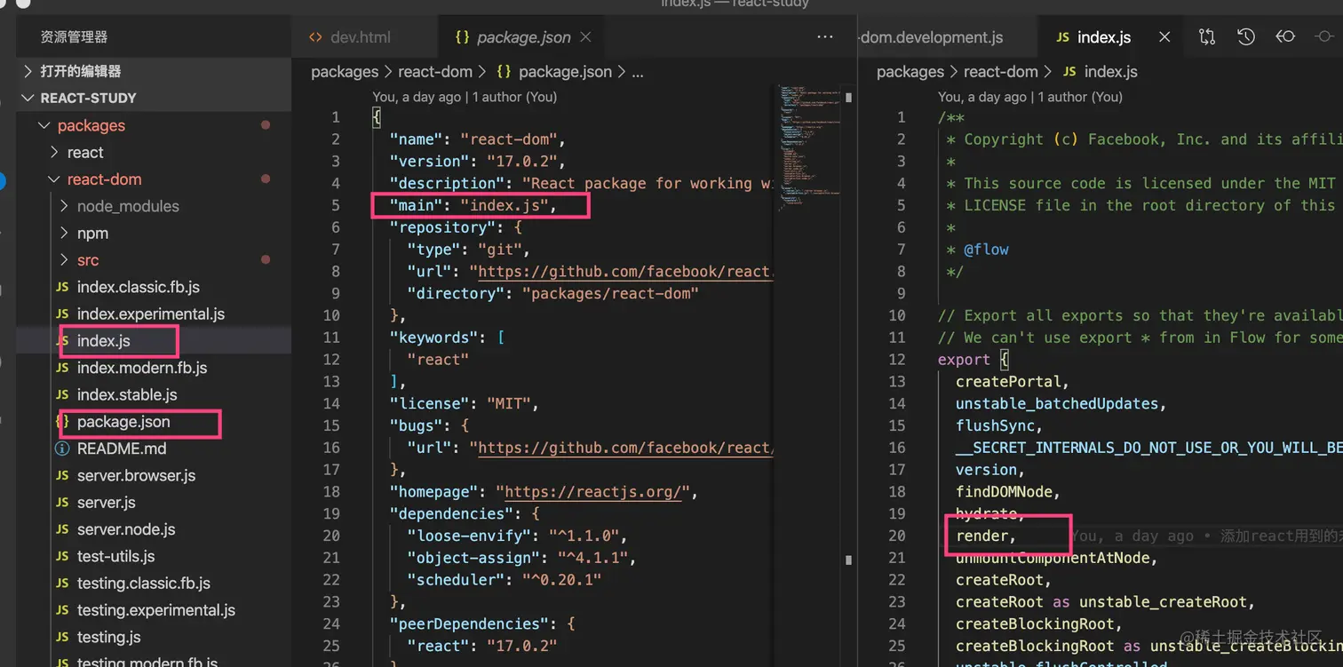Click the JS icon beside index.stable.js

tap(62, 394)
